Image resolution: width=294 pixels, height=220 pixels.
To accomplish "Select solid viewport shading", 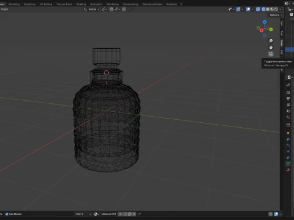I will click(x=268, y=9).
